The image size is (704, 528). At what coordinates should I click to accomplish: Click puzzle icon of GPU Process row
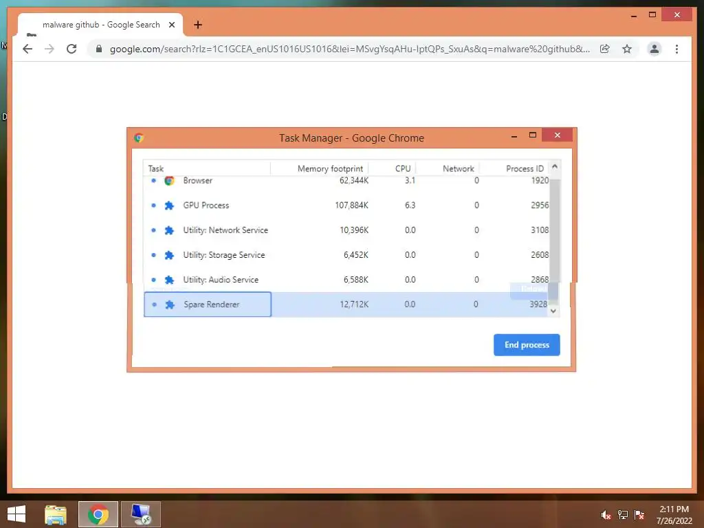169,206
